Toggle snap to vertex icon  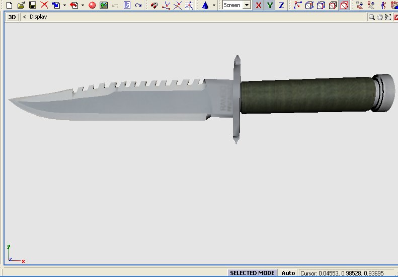coord(166,5)
